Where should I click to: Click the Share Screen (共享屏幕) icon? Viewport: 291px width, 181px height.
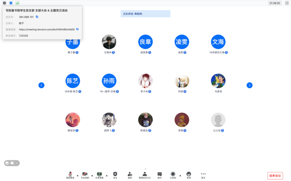[99, 174]
